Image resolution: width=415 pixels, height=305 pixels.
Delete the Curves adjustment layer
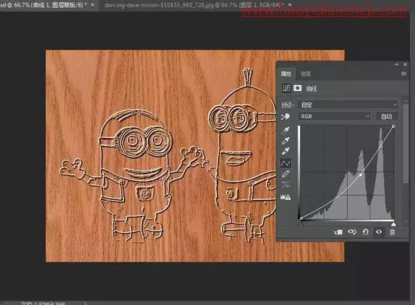392,232
